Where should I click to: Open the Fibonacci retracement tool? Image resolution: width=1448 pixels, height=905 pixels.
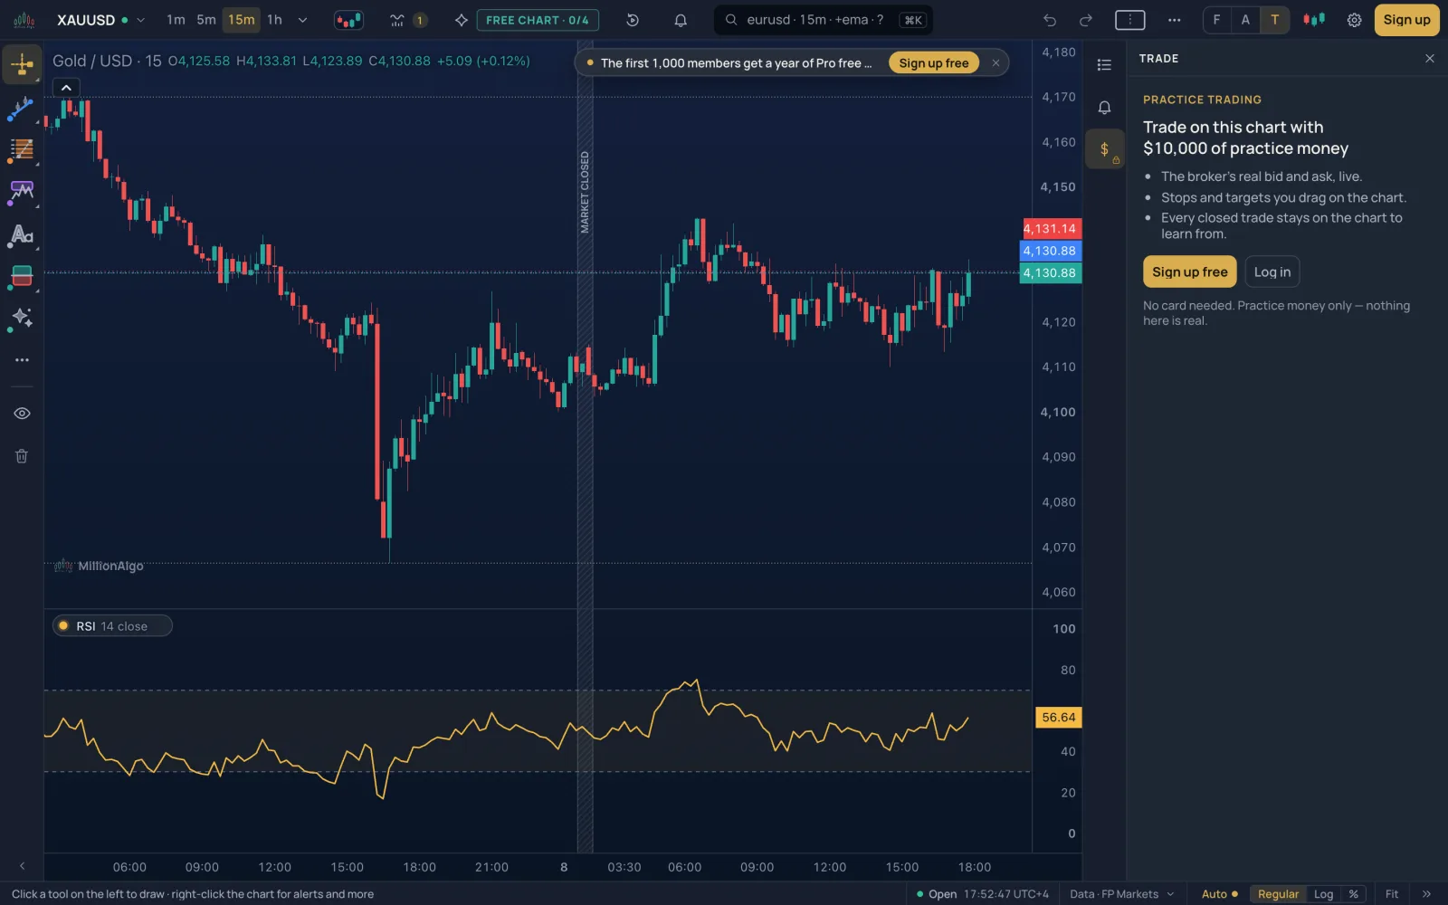(22, 149)
